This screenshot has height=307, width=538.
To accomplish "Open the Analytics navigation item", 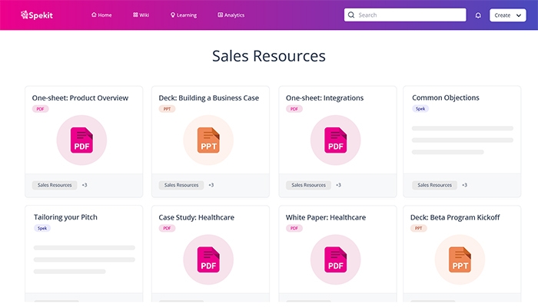I will [x=231, y=15].
